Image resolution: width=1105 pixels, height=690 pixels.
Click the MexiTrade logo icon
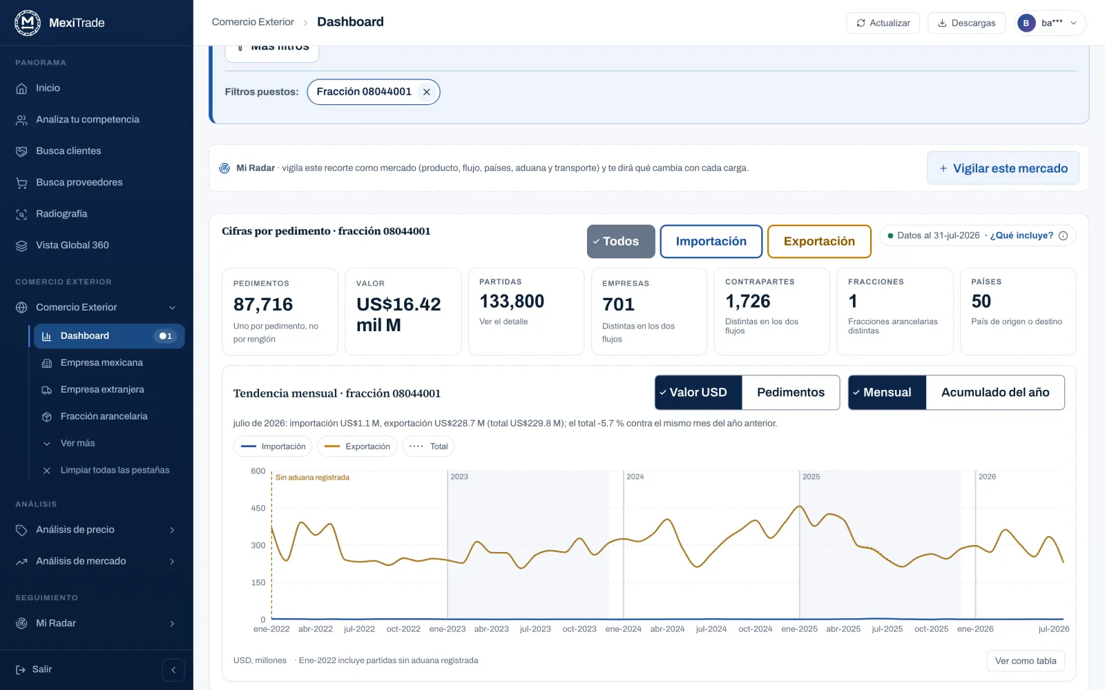coord(28,23)
